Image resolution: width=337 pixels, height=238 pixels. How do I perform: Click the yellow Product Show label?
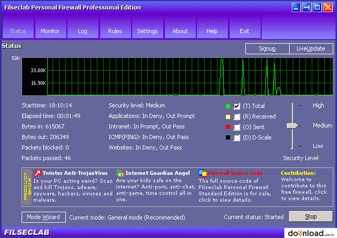tap(27, 186)
